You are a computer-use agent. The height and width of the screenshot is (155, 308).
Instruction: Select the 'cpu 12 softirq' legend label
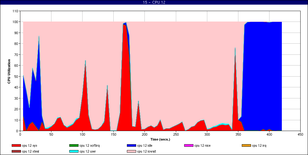[x=90, y=146]
